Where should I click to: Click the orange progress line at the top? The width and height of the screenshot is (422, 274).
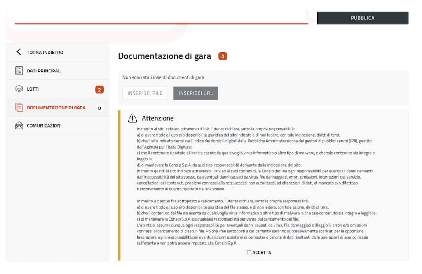(161, 23)
